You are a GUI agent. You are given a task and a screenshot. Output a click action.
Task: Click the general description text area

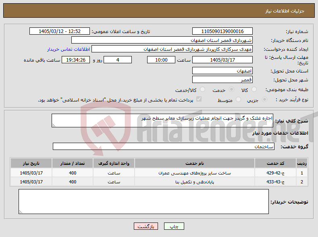point(162,121)
